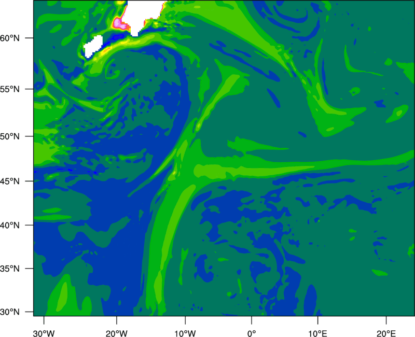
Task: Click the 30°W longitude label
Action: coord(44,333)
